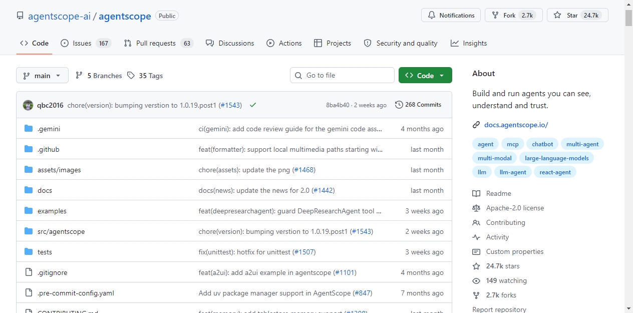Viewport: 633px width, 313px height.
Task: Select the react-agent topic tag
Action: coord(555,172)
